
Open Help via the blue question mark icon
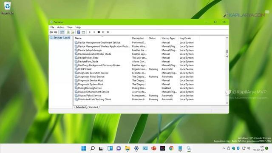point(79,32)
